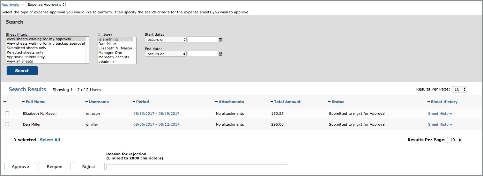This screenshot has height=176, width=483.
Task: Select View all sheets filter
Action: [46, 61]
